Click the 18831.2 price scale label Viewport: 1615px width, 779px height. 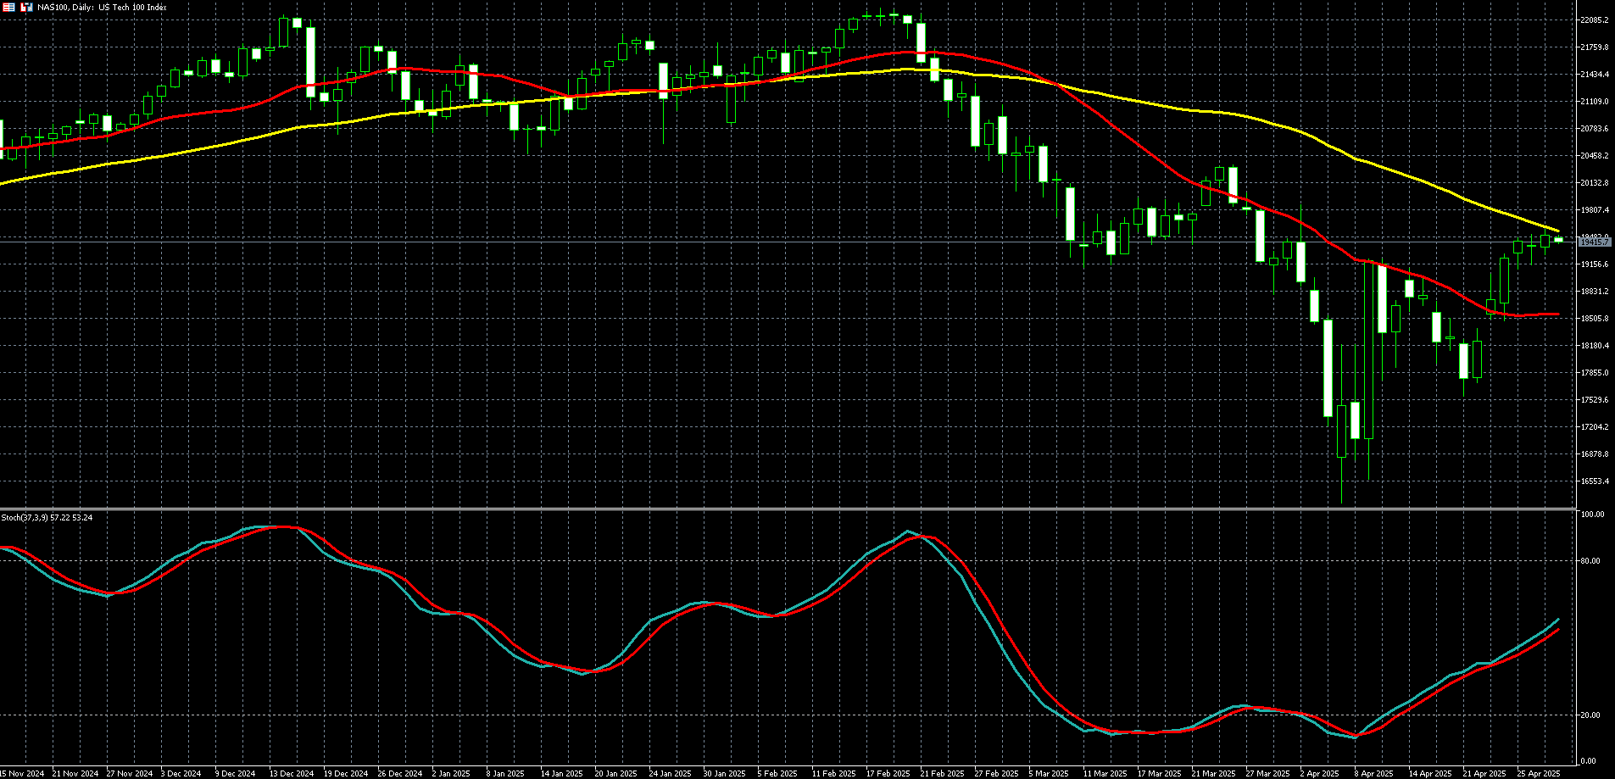(1595, 292)
